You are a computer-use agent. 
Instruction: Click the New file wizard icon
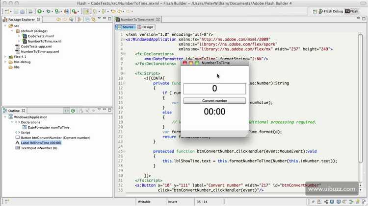pyautogui.click(x=5, y=11)
